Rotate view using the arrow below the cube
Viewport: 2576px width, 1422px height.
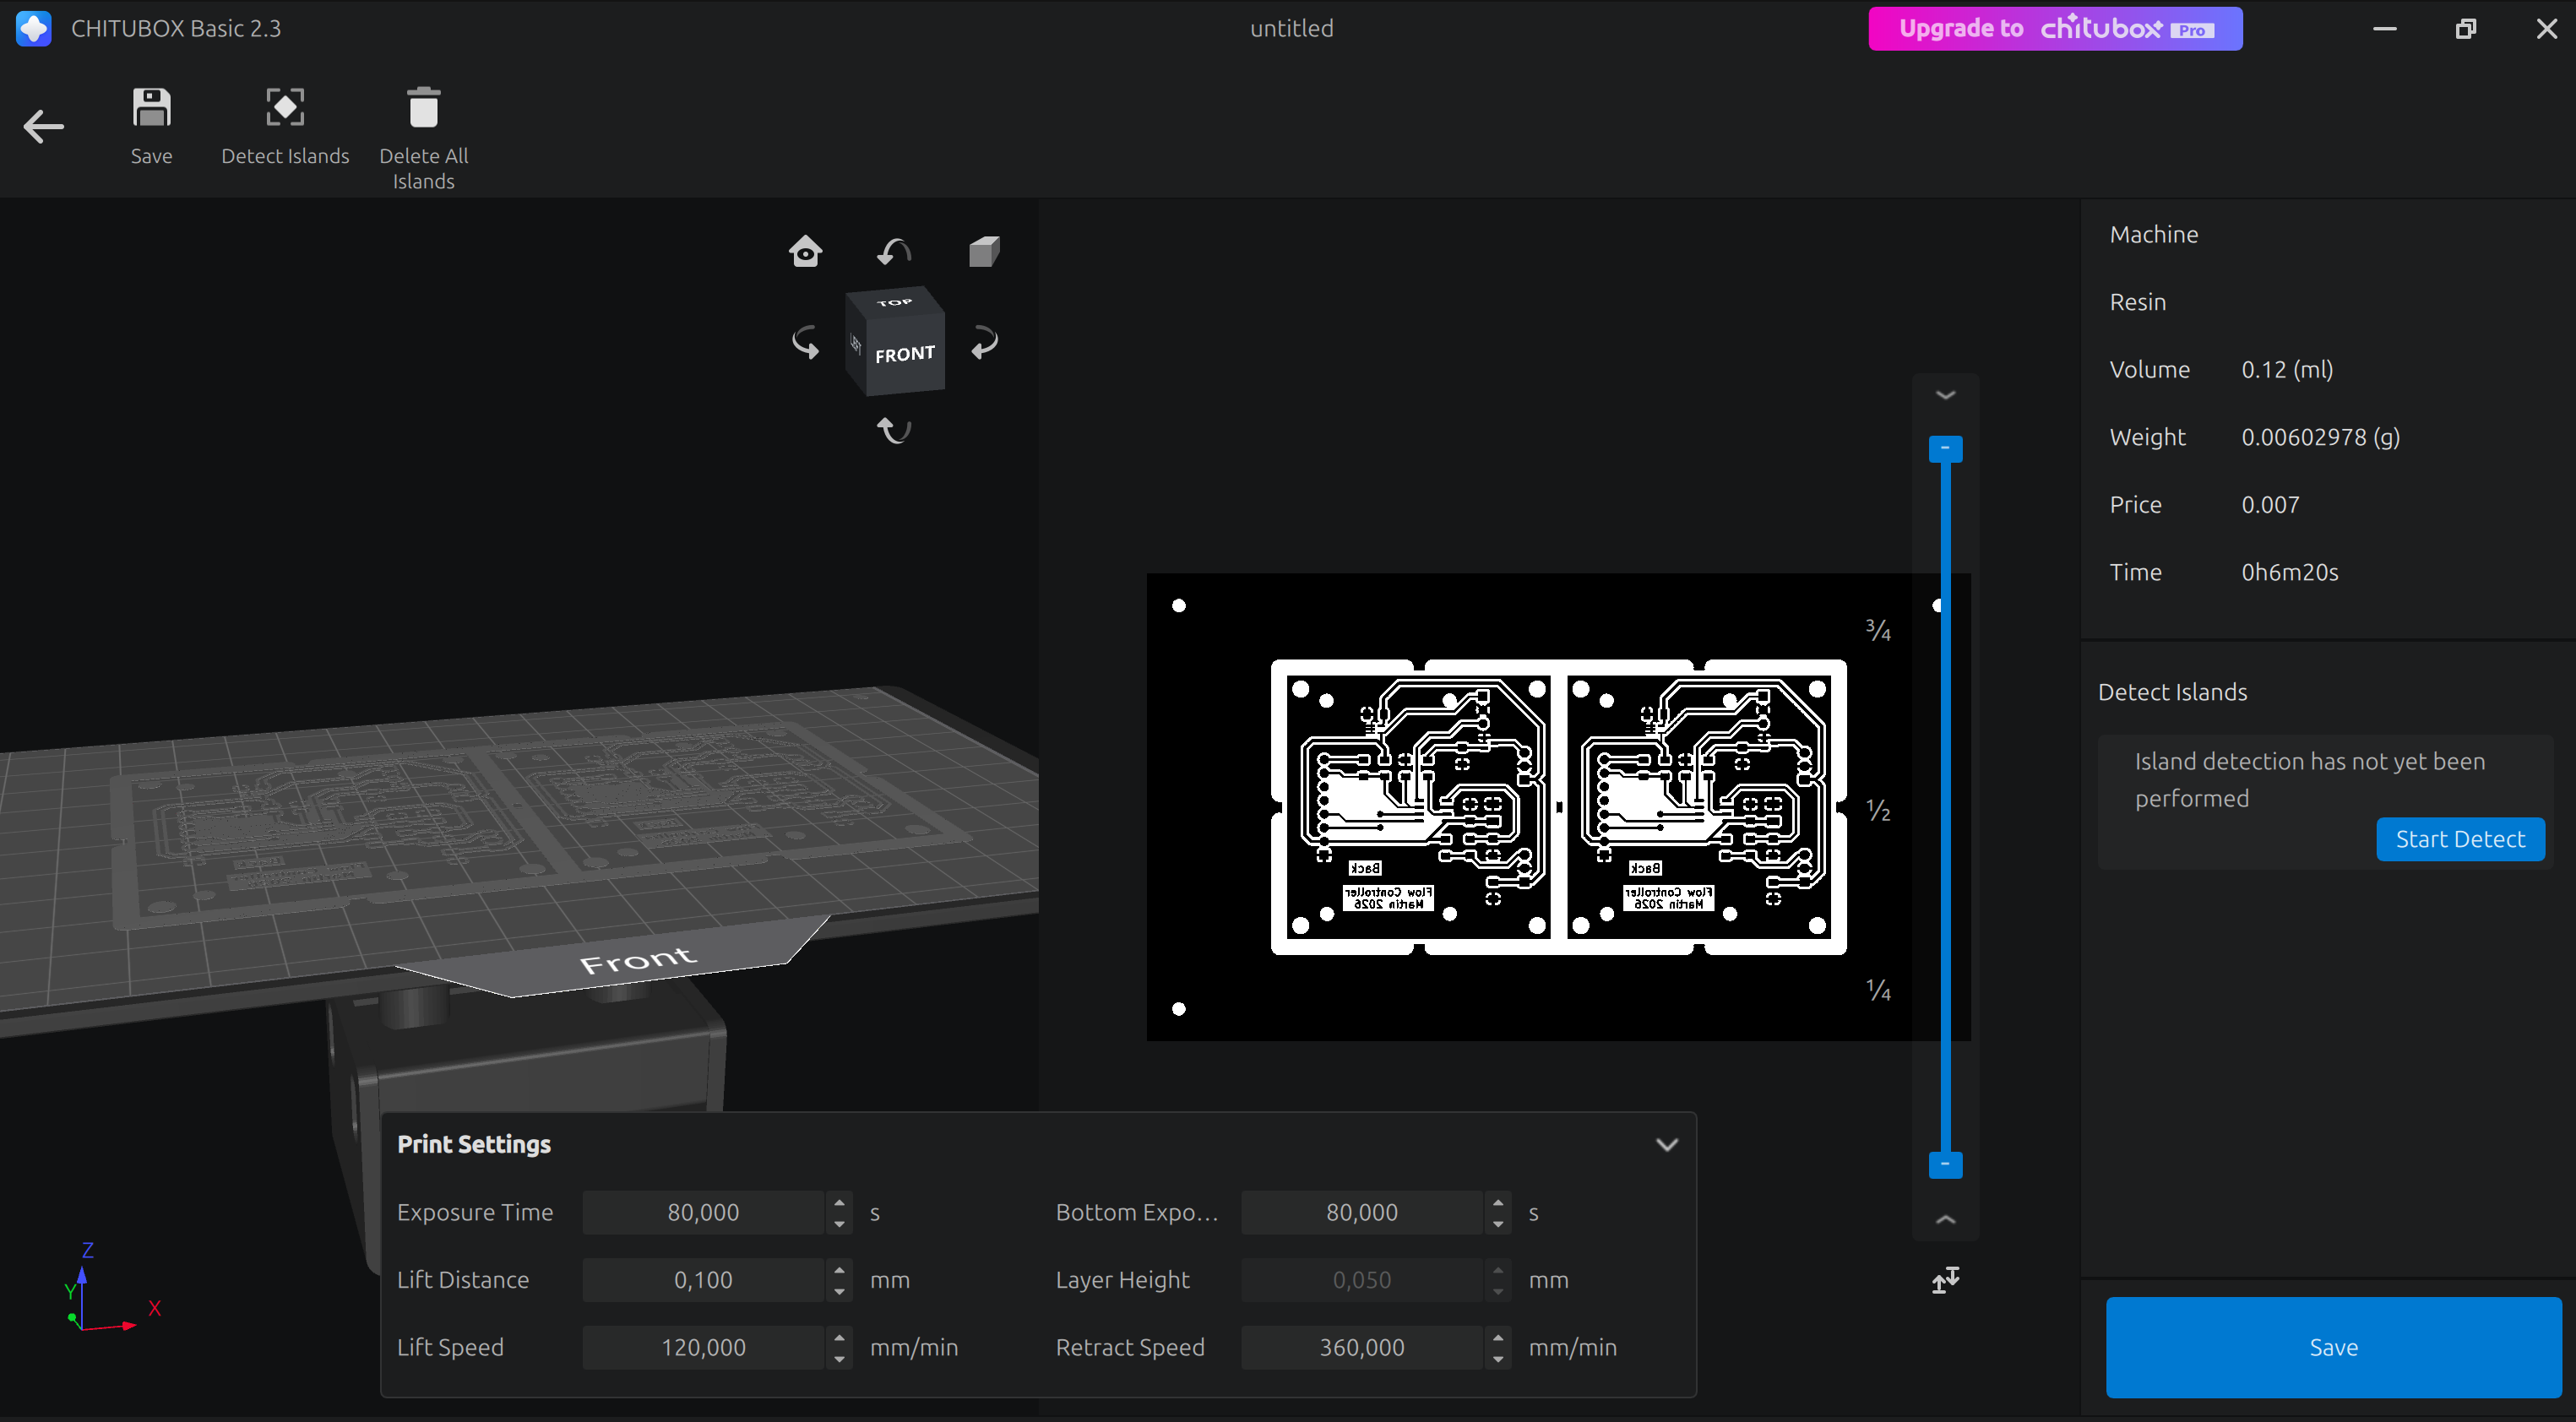click(894, 430)
